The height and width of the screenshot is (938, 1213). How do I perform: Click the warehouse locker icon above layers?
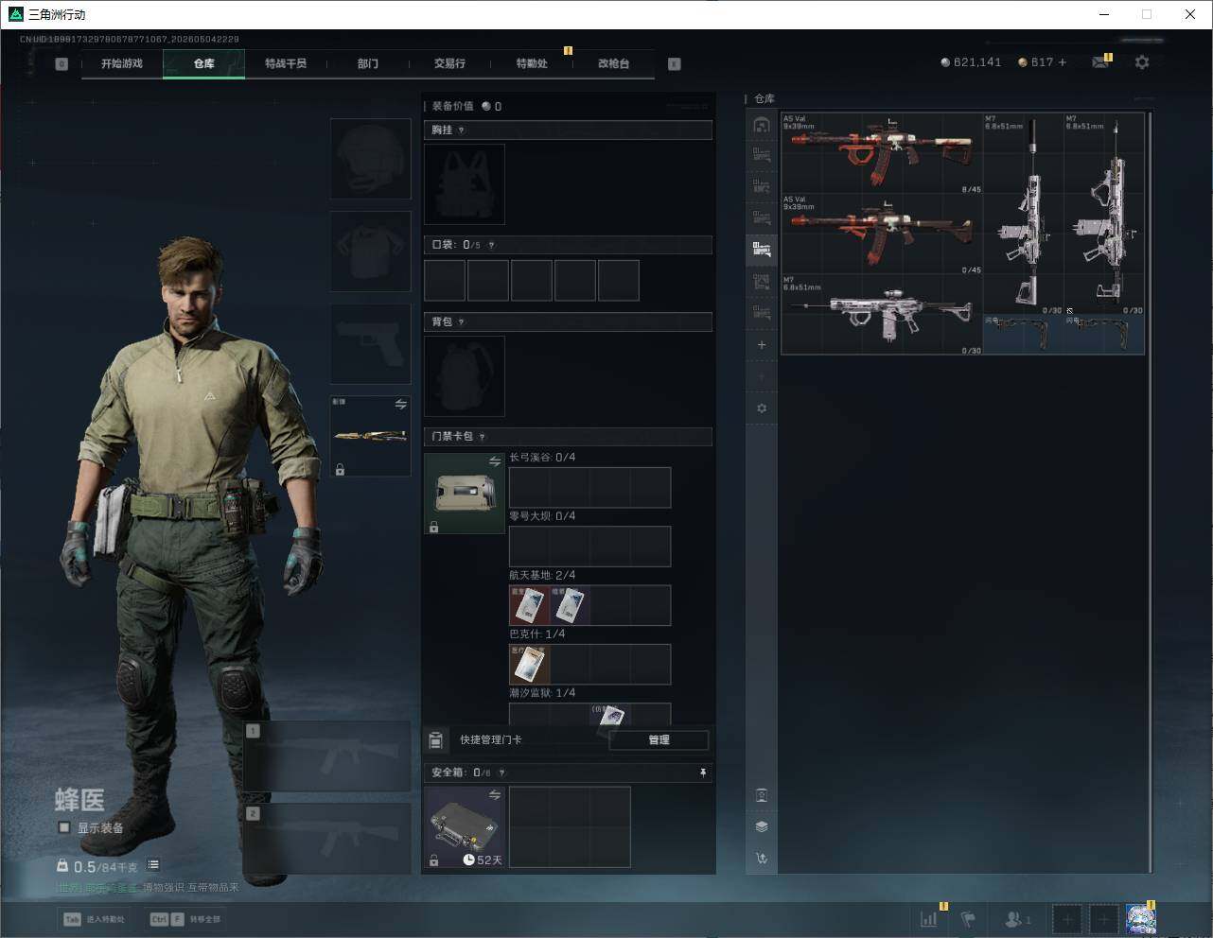point(762,795)
